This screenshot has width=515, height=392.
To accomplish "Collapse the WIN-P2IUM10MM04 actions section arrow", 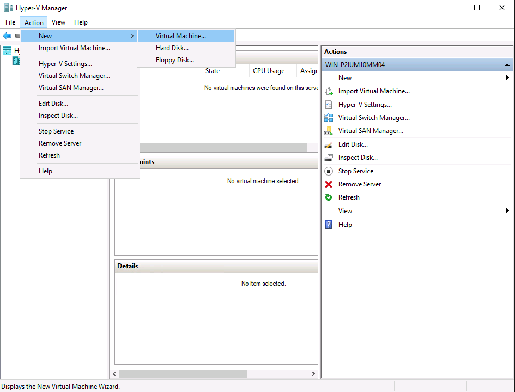I will tap(507, 65).
